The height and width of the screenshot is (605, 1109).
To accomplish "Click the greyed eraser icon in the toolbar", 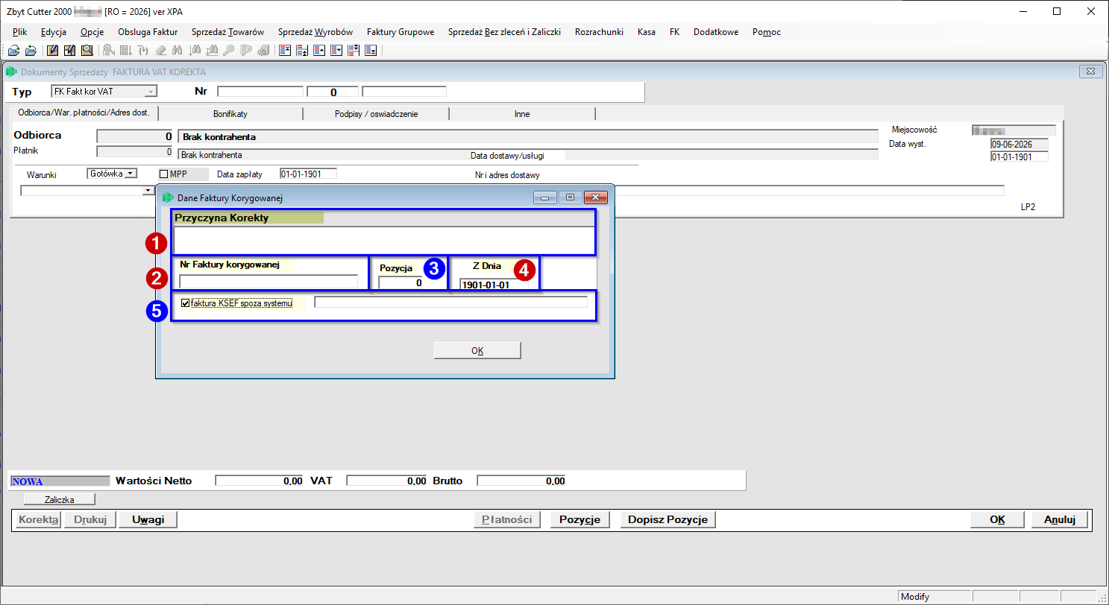I will click(x=160, y=51).
